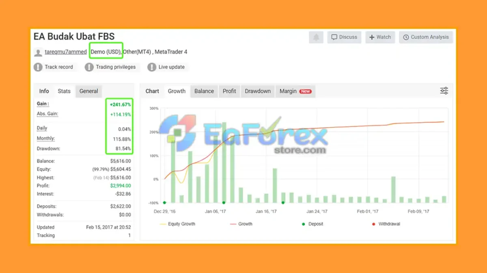Viewport: 487px width, 273px height.
Task: Select the Chart tab
Action: pos(152,91)
